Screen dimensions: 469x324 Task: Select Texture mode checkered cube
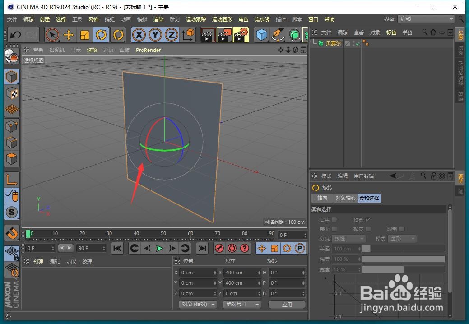(x=12, y=93)
